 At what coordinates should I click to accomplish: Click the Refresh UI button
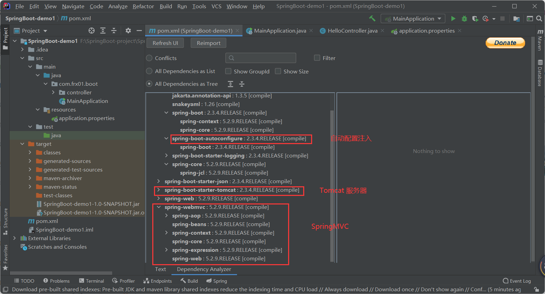pos(165,43)
